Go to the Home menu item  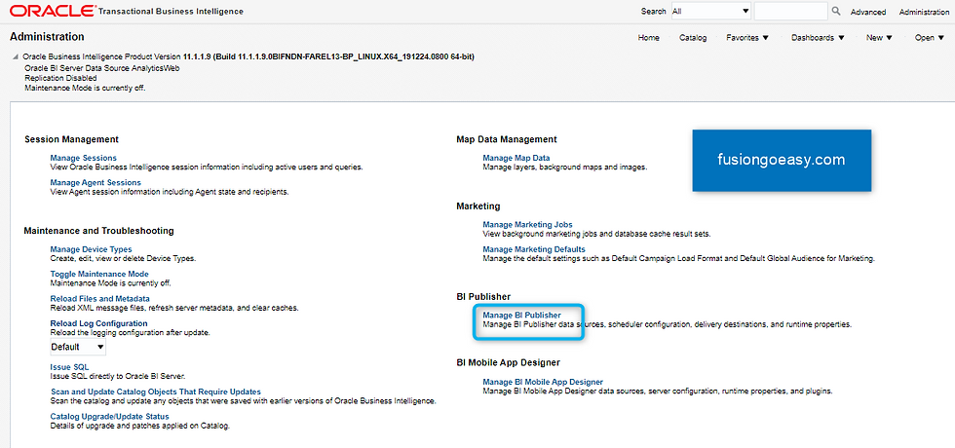[649, 38]
